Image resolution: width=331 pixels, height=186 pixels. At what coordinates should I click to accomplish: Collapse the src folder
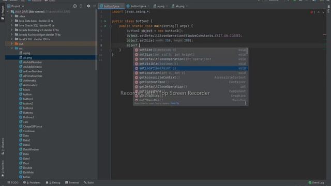pos(12,48)
